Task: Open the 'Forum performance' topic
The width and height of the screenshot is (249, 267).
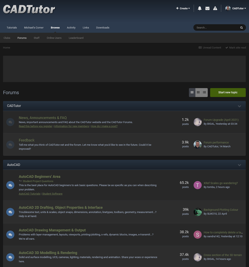Action: (216, 143)
